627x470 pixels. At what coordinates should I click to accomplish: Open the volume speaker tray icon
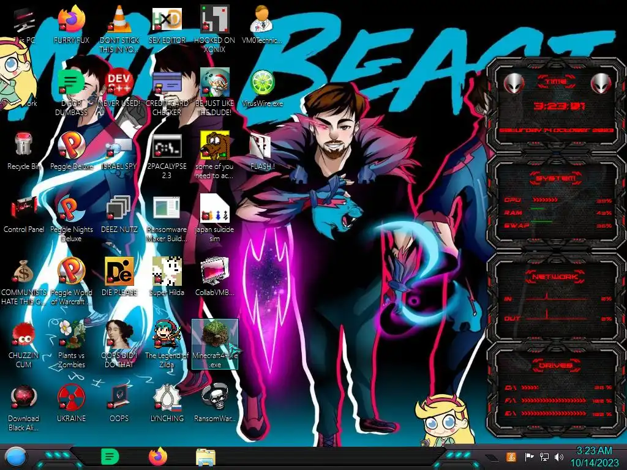click(x=559, y=457)
